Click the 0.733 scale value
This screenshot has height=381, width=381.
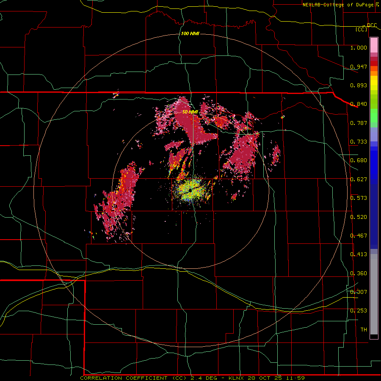click(359, 142)
